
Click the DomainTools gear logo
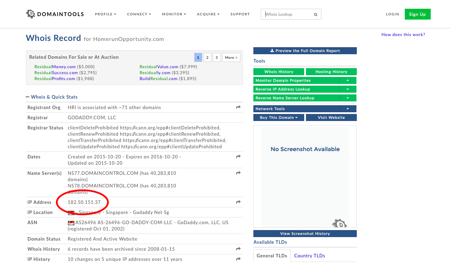click(x=31, y=14)
